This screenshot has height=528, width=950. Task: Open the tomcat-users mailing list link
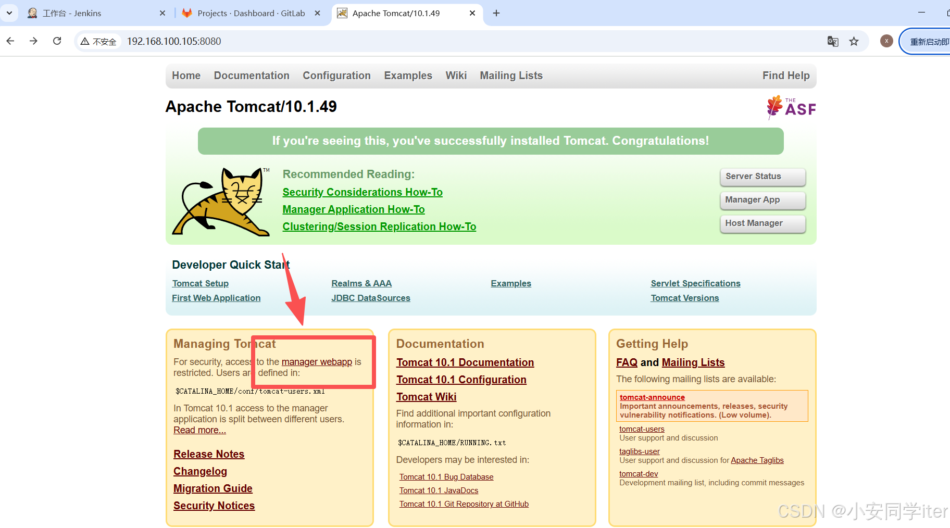coord(642,429)
